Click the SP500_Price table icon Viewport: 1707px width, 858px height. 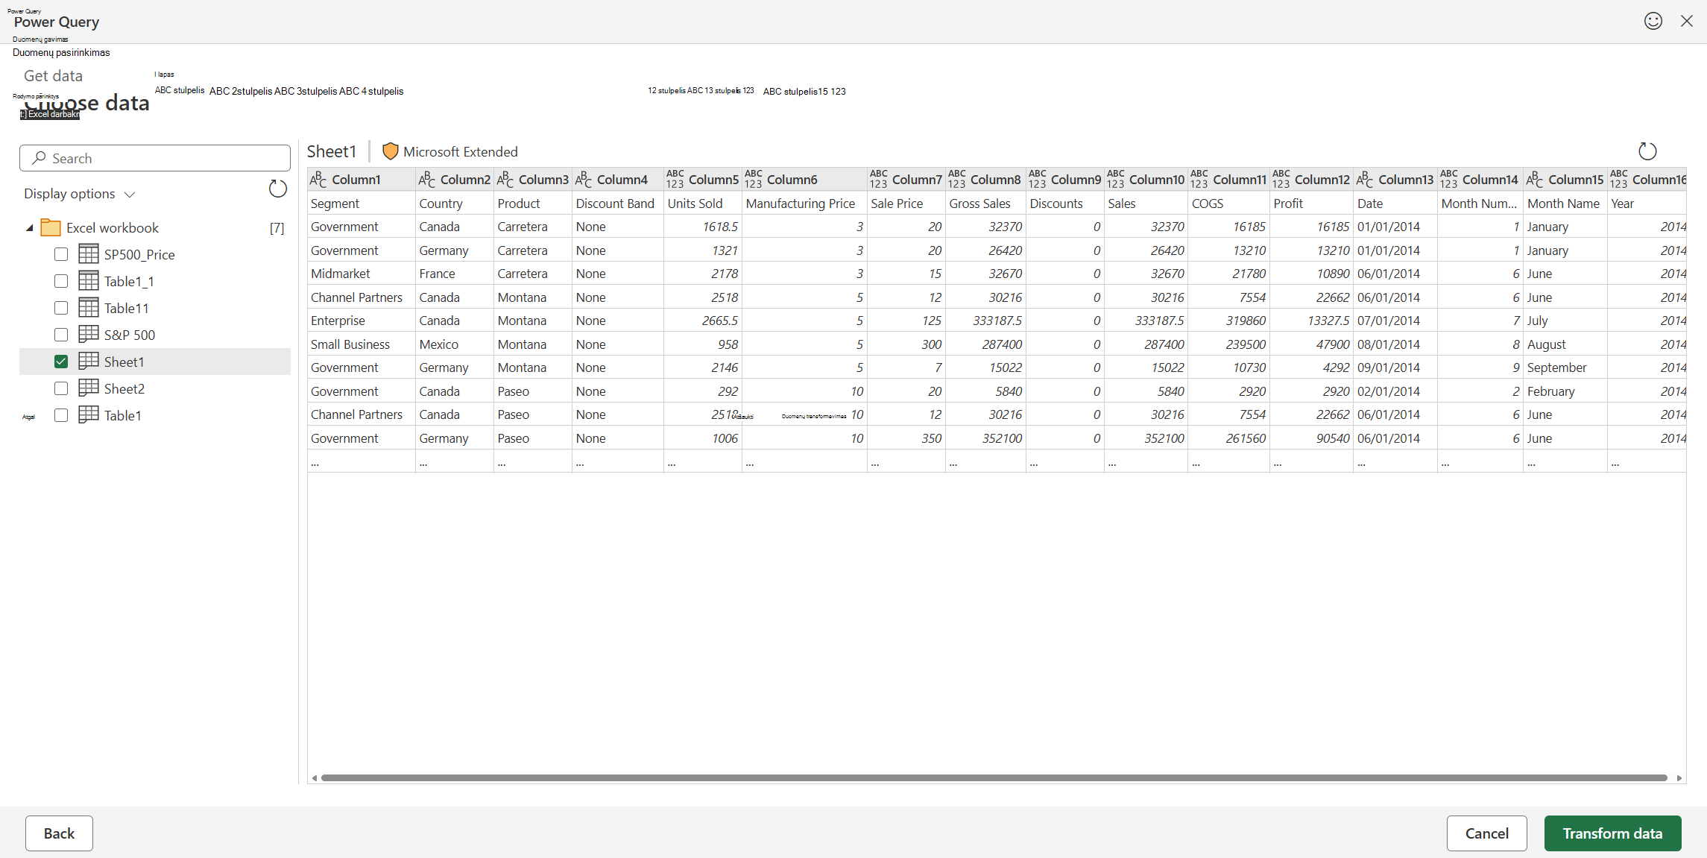pyautogui.click(x=89, y=254)
